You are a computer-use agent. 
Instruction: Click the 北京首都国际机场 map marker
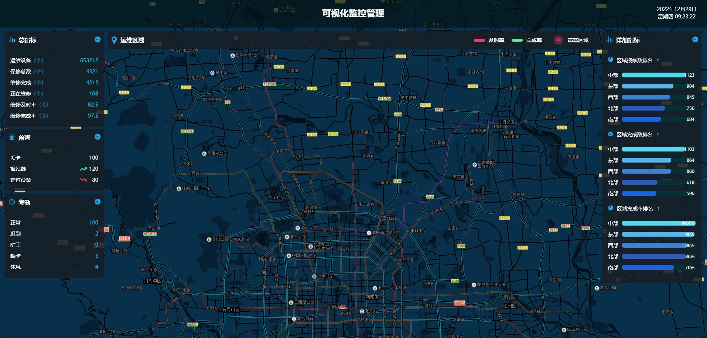tap(475, 165)
